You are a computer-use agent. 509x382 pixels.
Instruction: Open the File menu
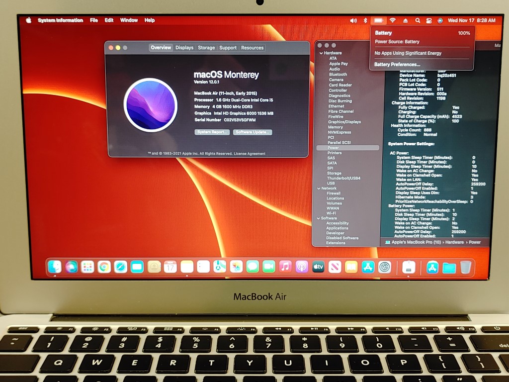[94, 20]
